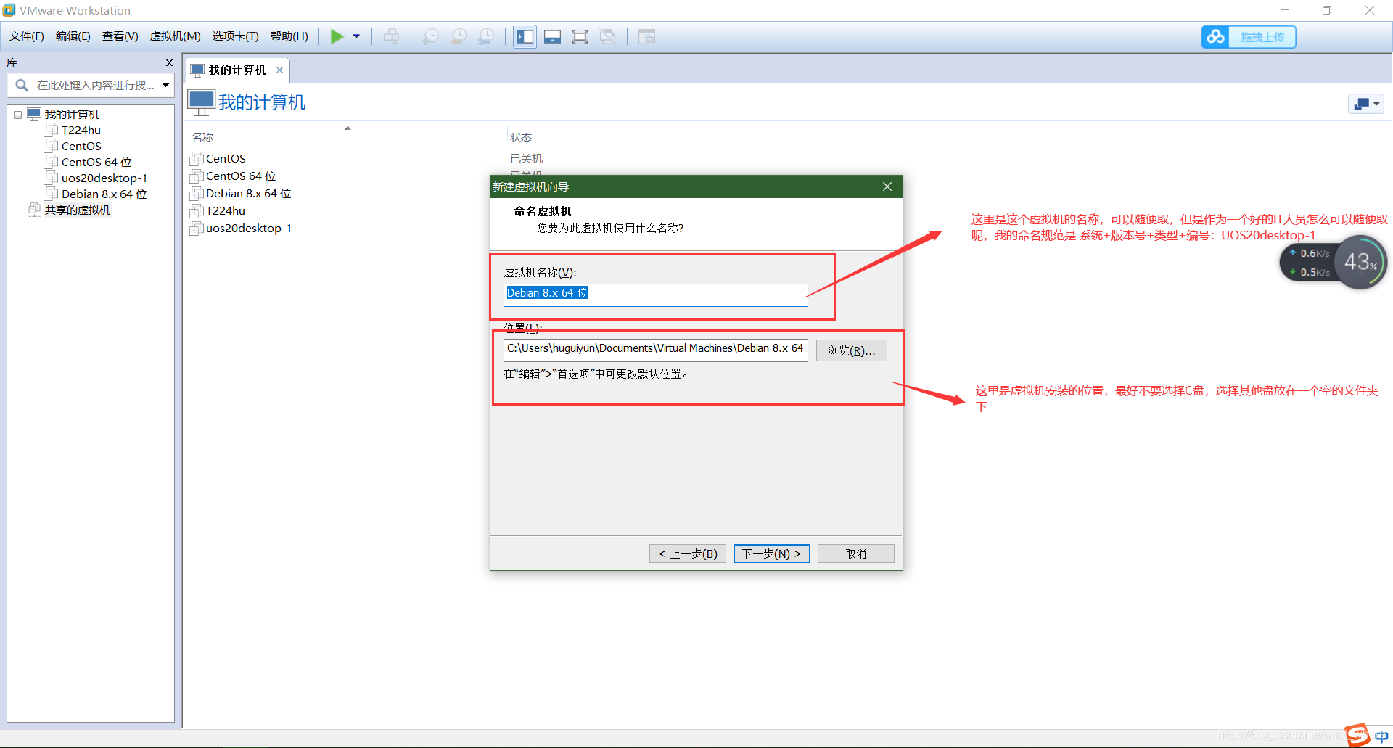
Task: Select 我的计算机 in the library tree
Action: pyautogui.click(x=72, y=115)
